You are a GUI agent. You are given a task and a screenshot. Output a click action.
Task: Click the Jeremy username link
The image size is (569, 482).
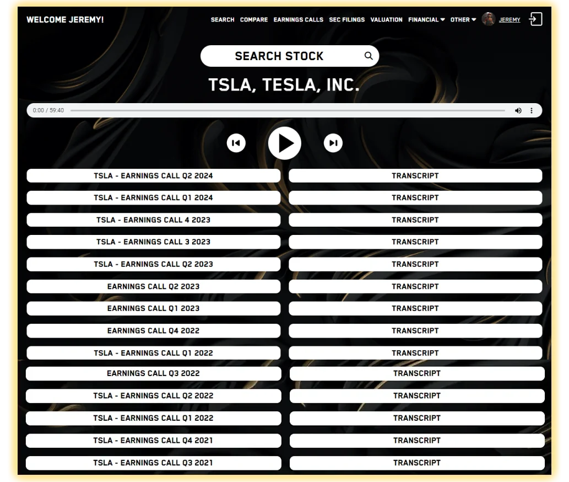510,20
